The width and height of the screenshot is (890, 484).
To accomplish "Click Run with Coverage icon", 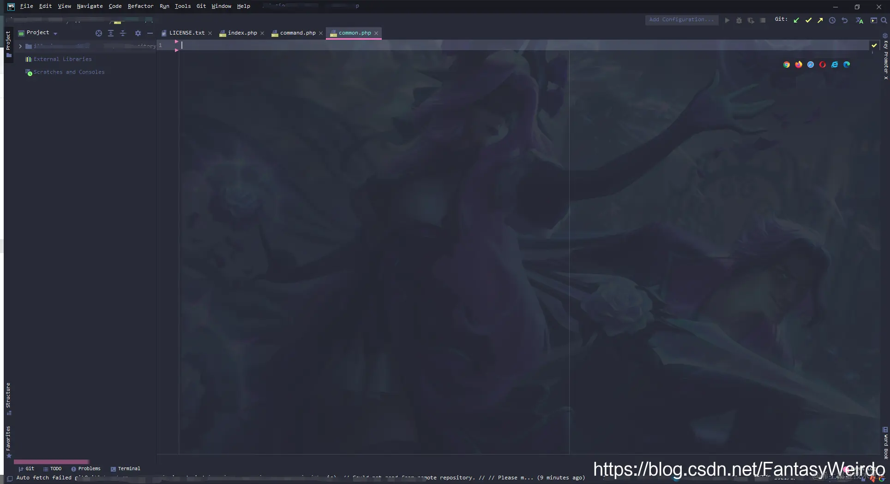I will coord(751,20).
